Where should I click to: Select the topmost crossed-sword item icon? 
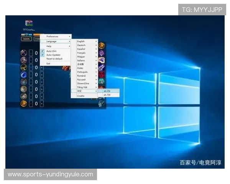[24, 53]
